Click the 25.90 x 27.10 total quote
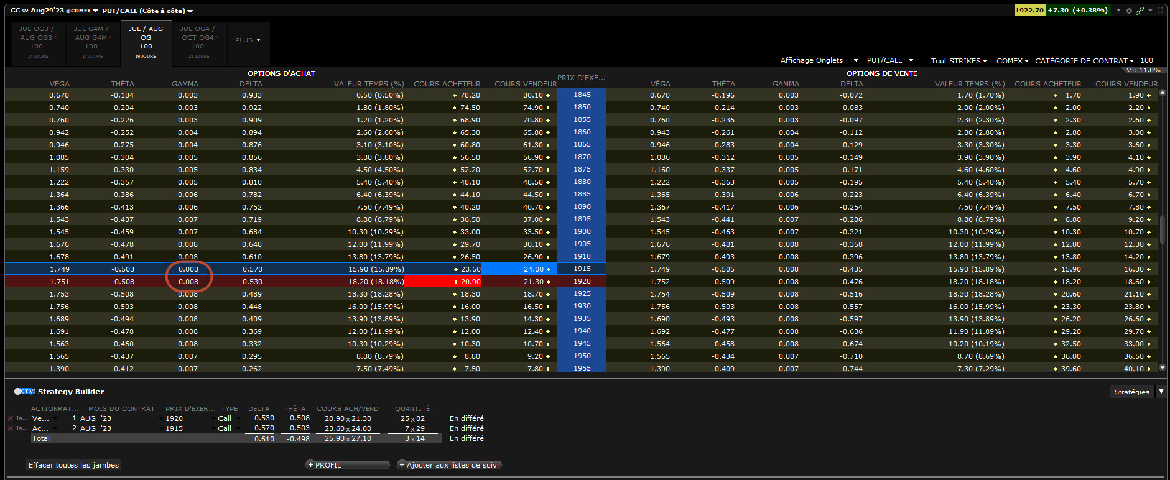The height and width of the screenshot is (480, 1170). [348, 438]
